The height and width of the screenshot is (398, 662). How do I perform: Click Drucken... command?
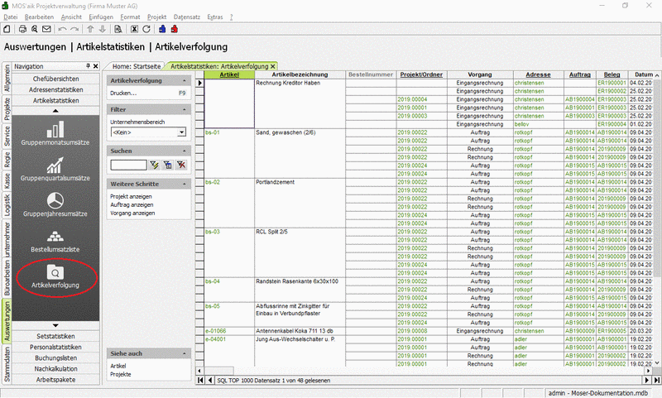coord(123,94)
